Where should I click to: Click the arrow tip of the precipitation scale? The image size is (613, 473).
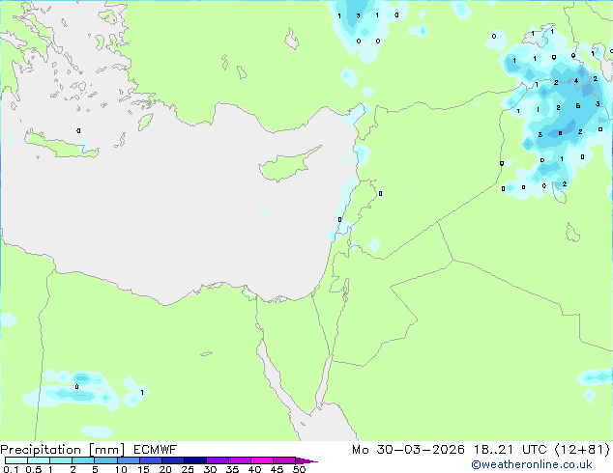306,460
